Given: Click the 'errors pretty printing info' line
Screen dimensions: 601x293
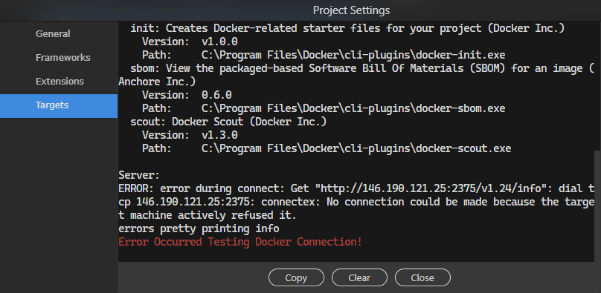Looking at the screenshot, I should (199, 228).
